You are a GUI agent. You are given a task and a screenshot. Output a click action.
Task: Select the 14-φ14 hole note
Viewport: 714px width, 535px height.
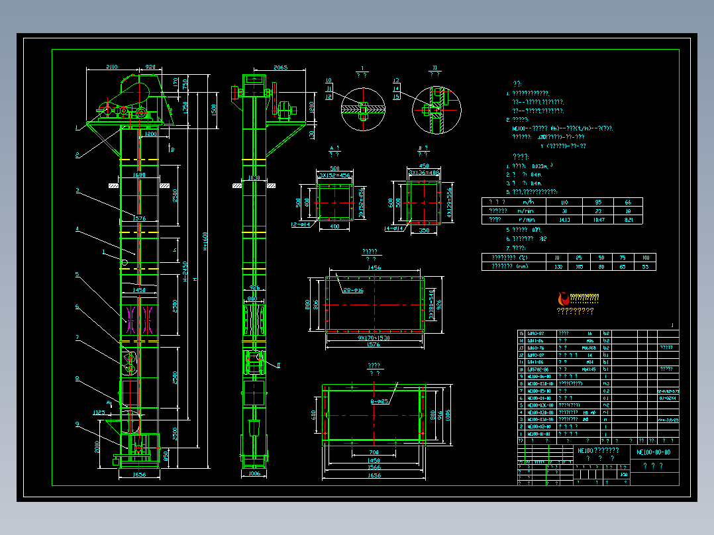pyautogui.click(x=393, y=228)
